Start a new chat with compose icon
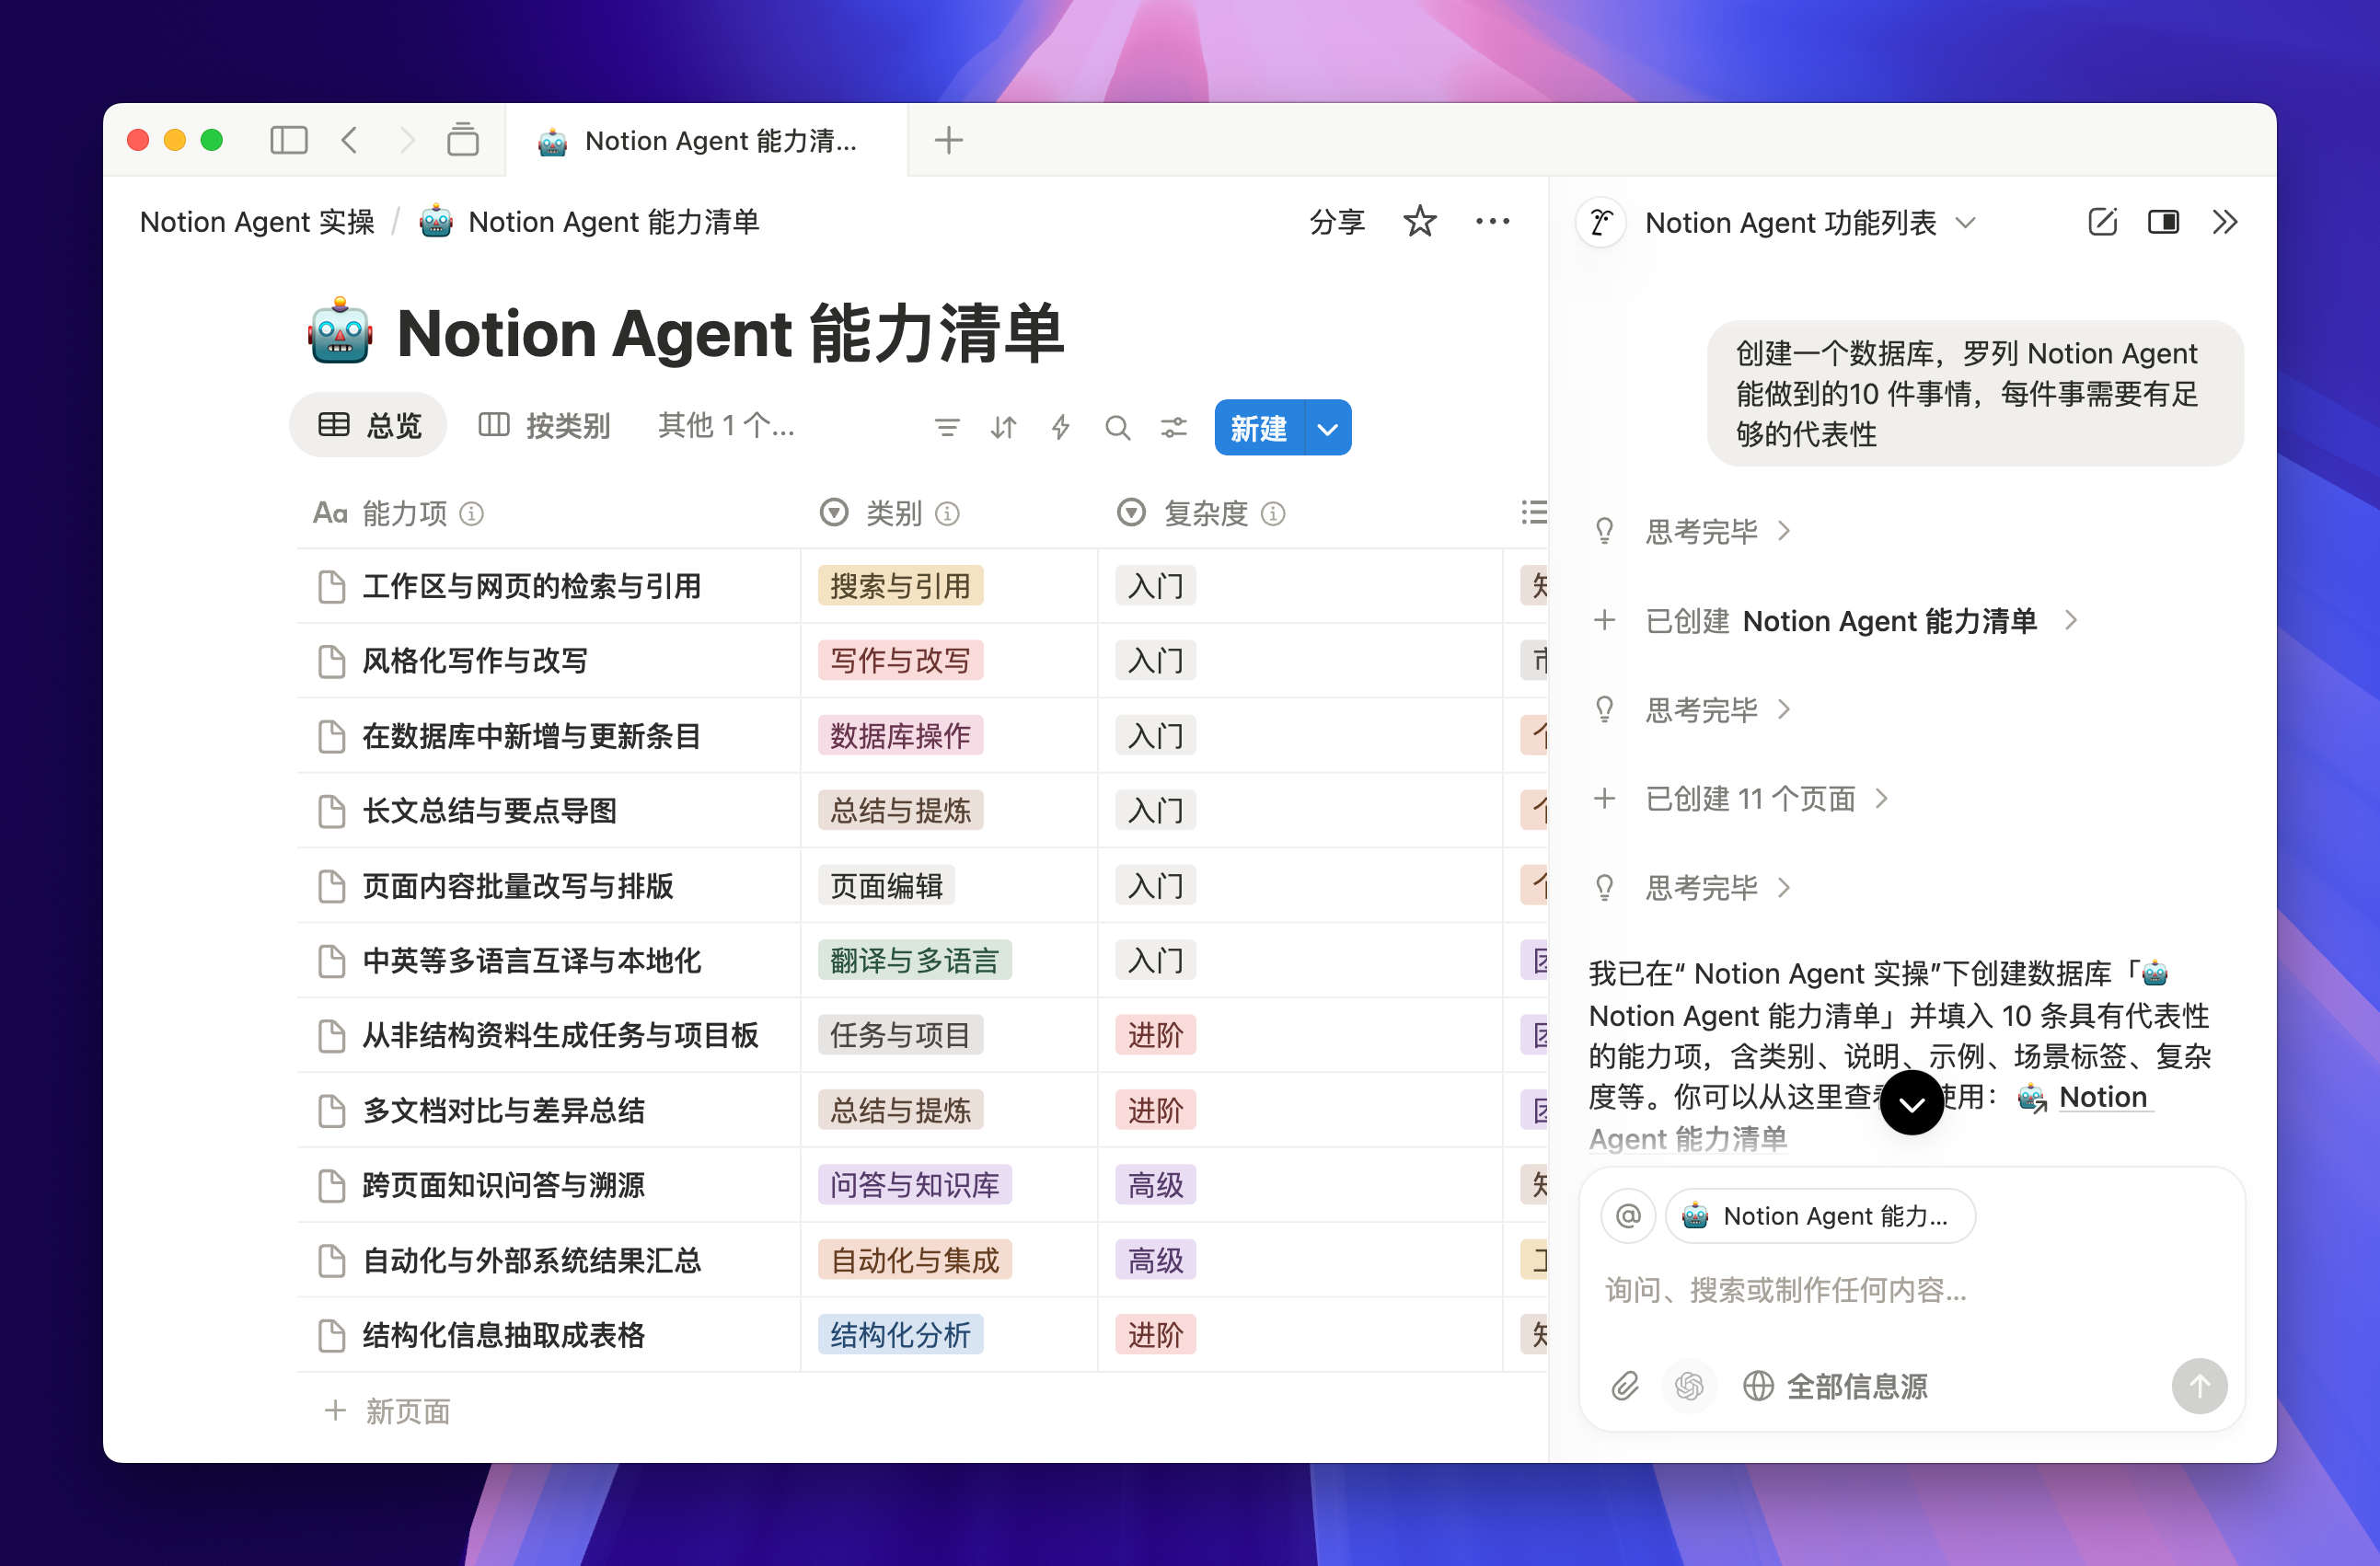2380x1566 pixels. point(2102,221)
